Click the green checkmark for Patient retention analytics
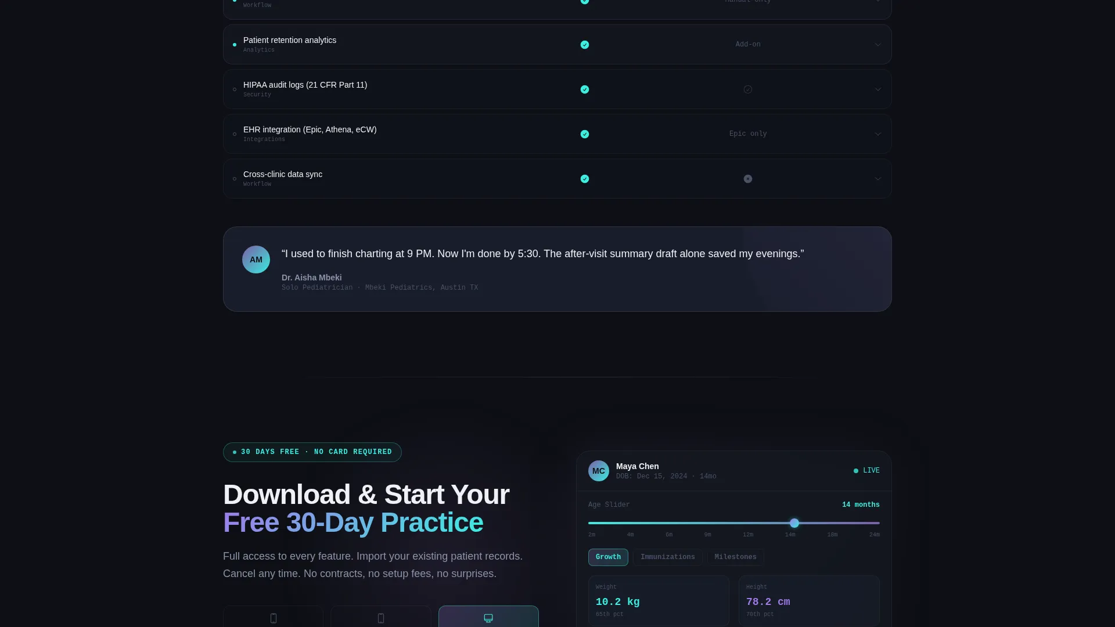 pos(585,45)
